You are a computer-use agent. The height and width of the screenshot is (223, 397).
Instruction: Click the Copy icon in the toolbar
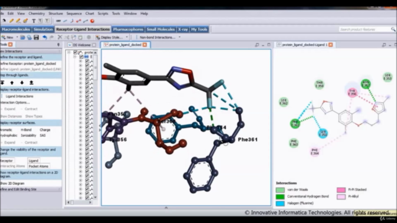coord(73,37)
